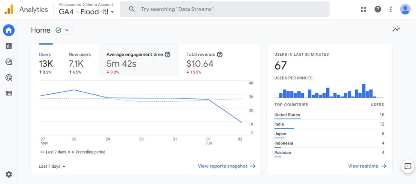Screen dimensions: 416x184
Task: Expand the GA4 - Flood-It! property selector
Action: tap(86, 12)
